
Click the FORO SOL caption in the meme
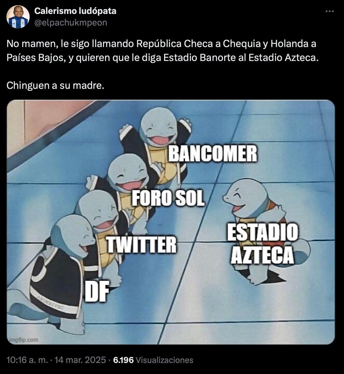click(x=168, y=199)
